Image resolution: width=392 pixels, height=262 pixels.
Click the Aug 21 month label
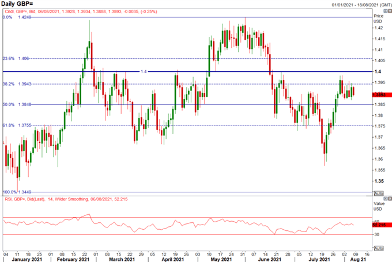358,260
